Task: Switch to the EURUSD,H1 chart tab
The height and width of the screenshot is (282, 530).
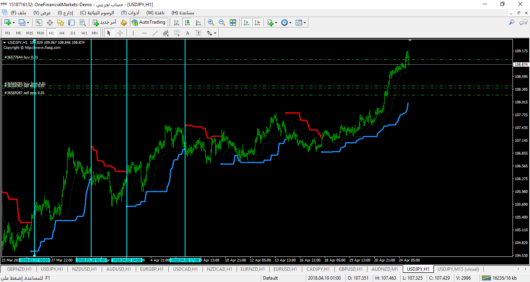Action: tap(285, 269)
